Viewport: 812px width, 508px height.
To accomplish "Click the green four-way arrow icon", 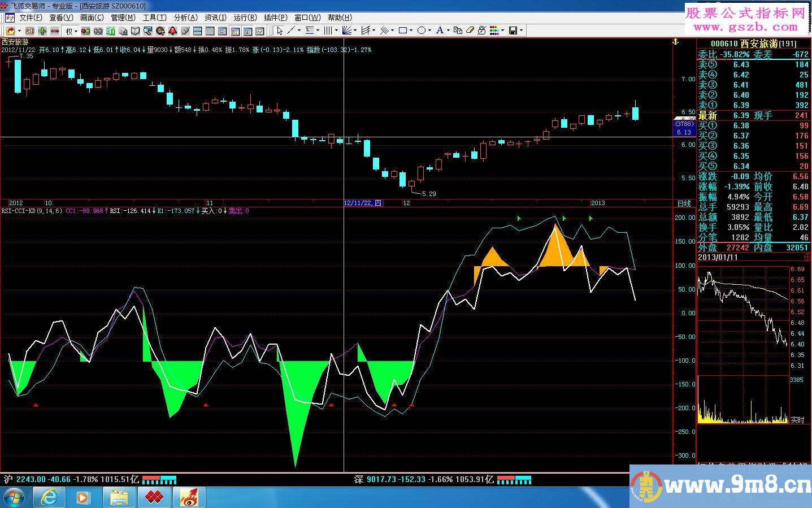I will pyautogui.click(x=42, y=31).
